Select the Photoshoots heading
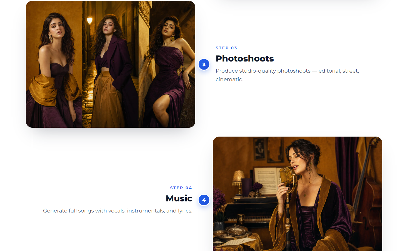The height and width of the screenshot is (251, 415). coord(245,58)
